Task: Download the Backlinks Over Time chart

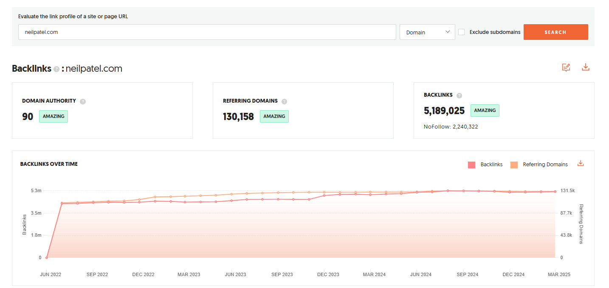Action: click(x=581, y=164)
